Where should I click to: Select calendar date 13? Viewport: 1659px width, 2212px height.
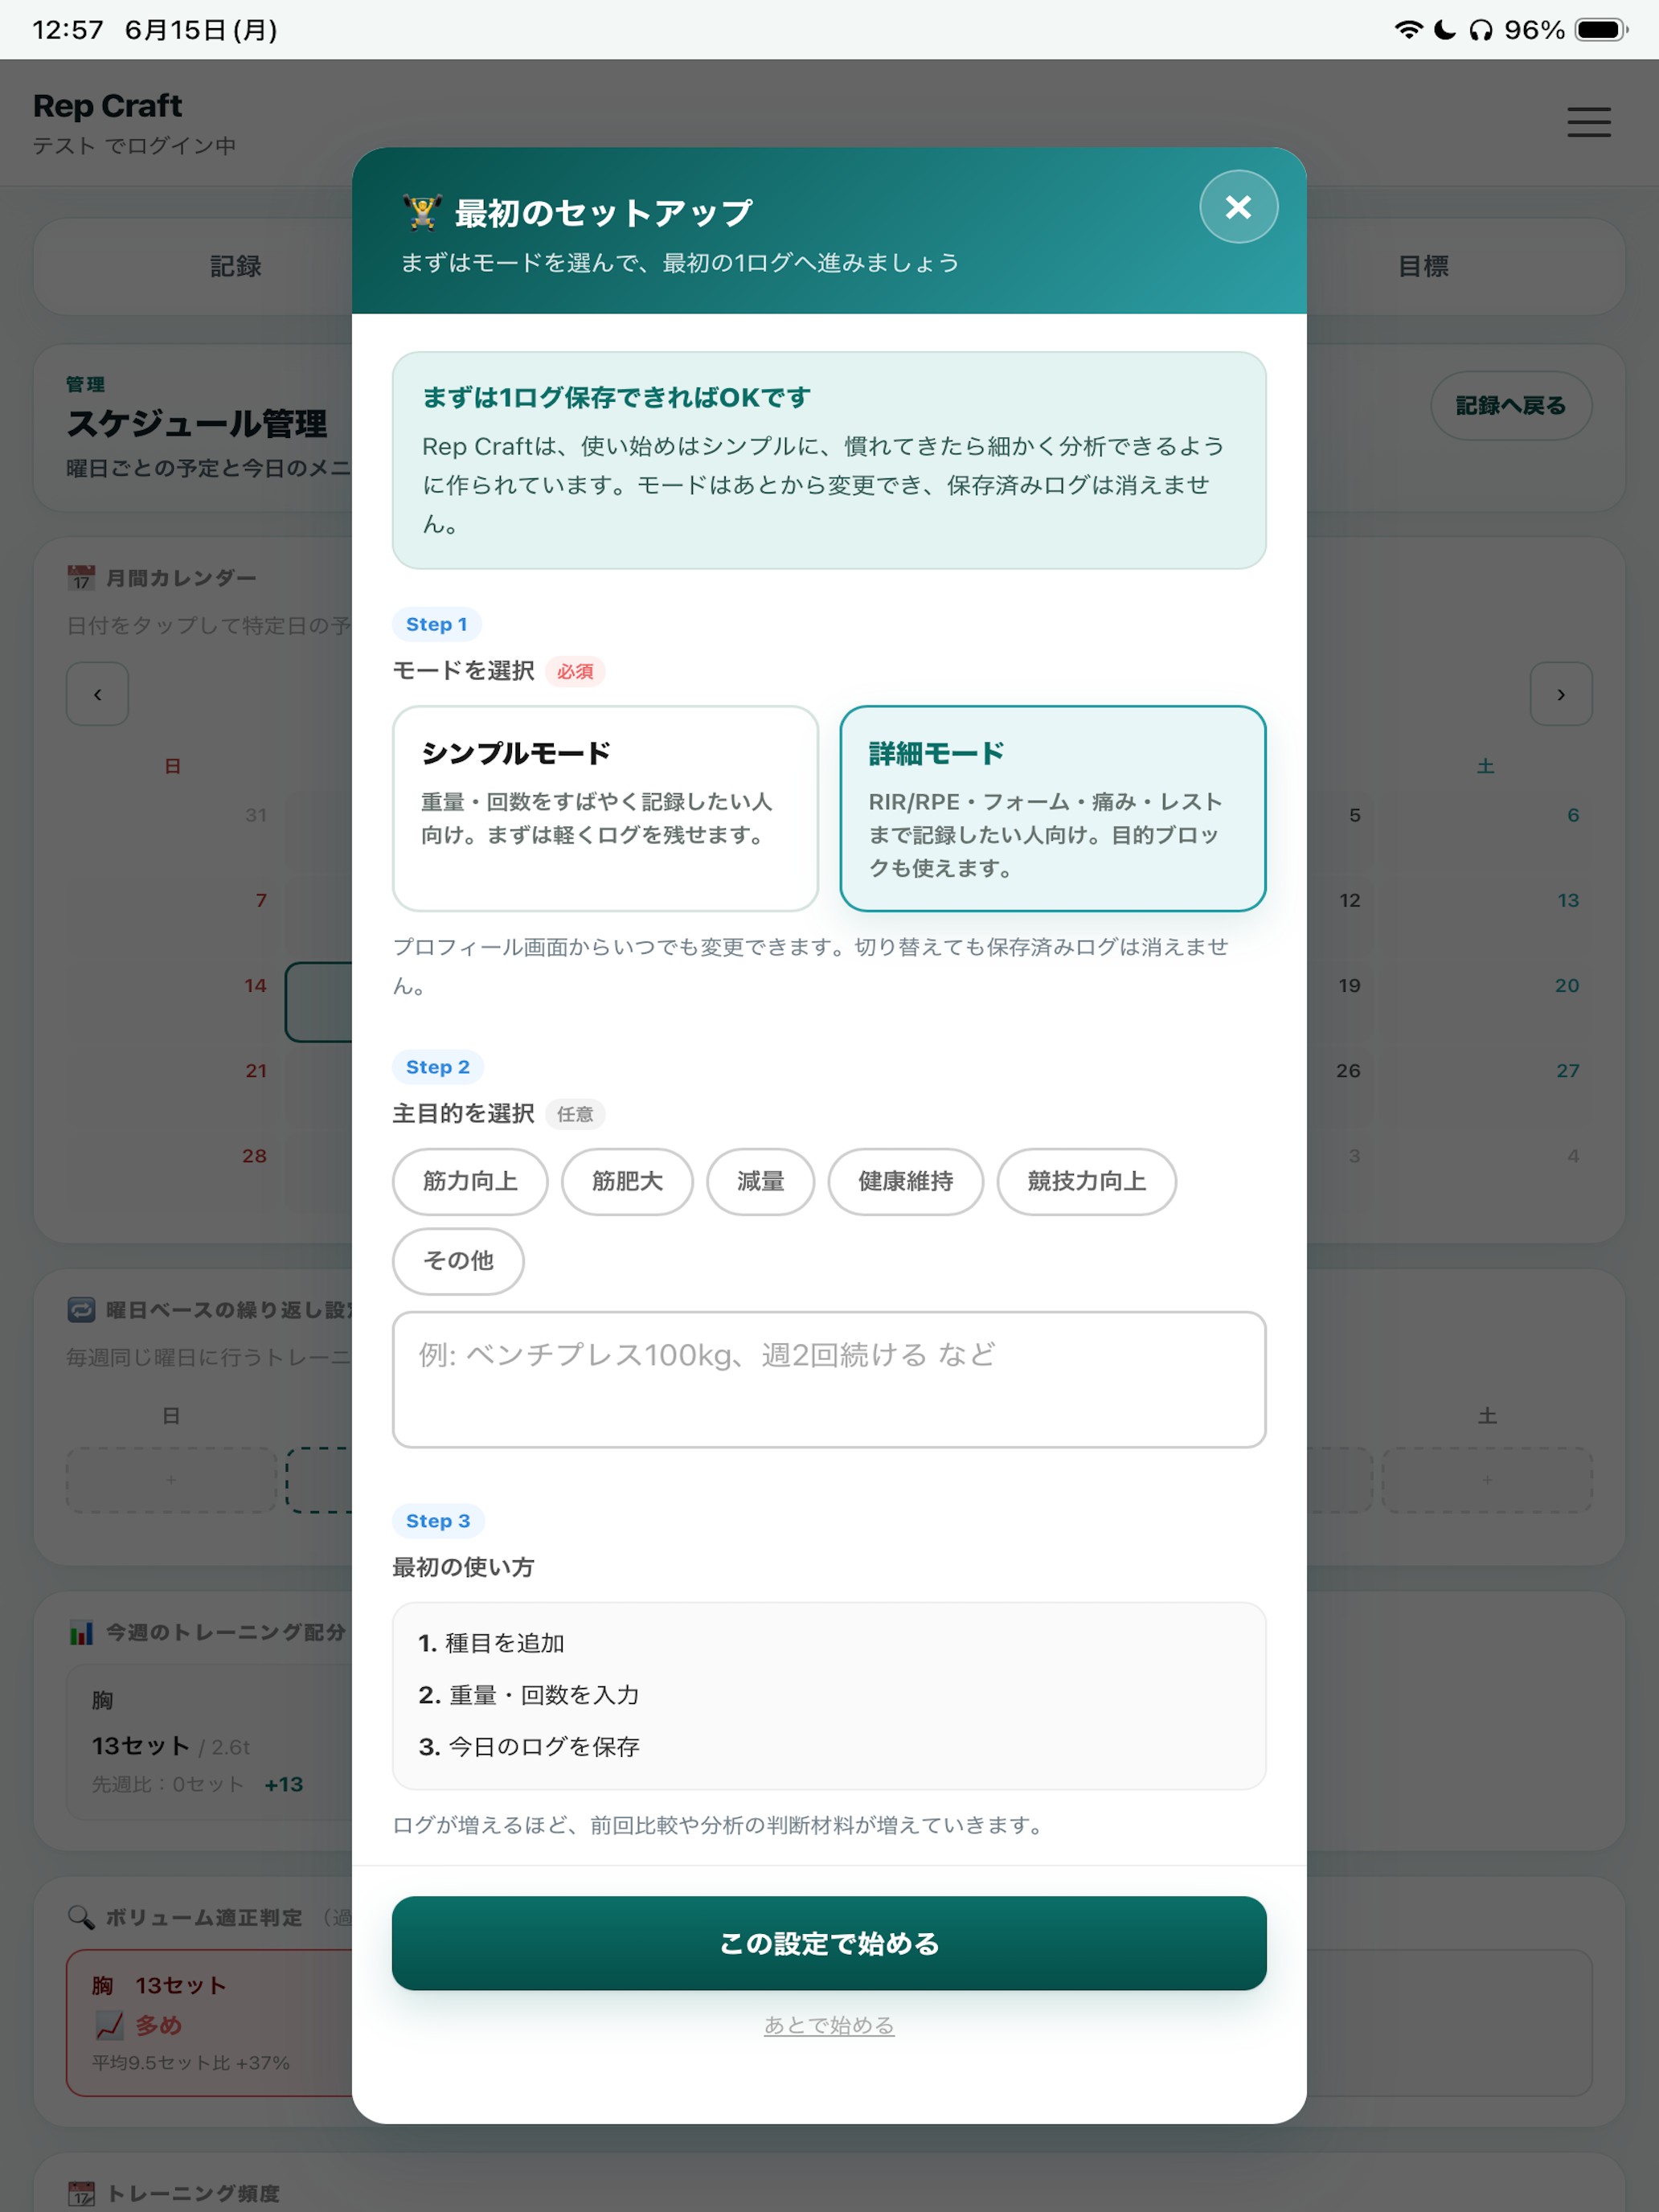[x=1568, y=900]
